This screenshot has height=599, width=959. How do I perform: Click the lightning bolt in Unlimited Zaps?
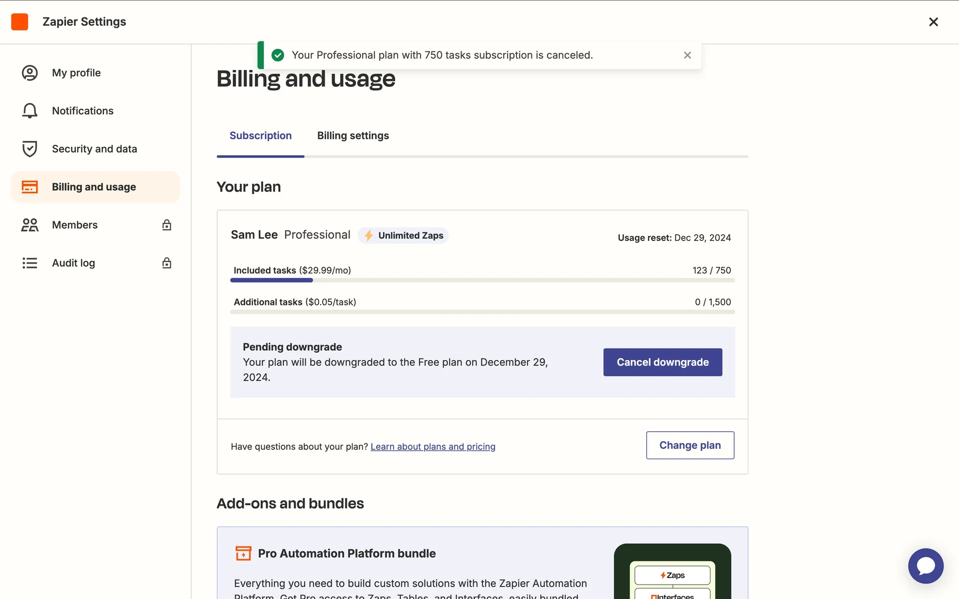(369, 235)
